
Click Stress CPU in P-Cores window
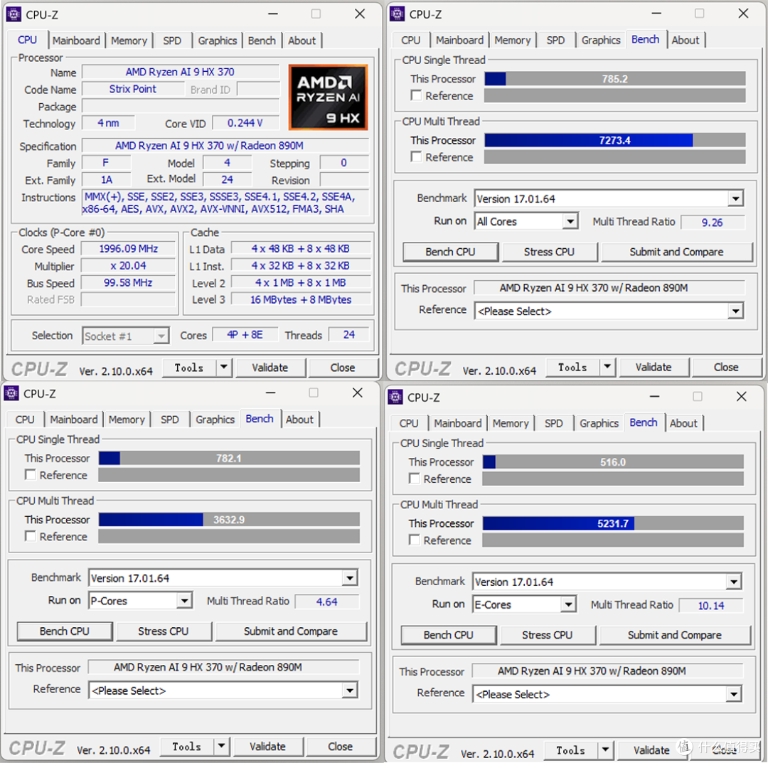pos(163,631)
